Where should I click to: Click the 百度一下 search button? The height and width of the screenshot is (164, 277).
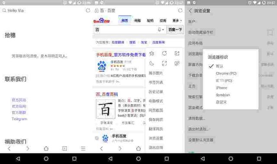coord(175,30)
